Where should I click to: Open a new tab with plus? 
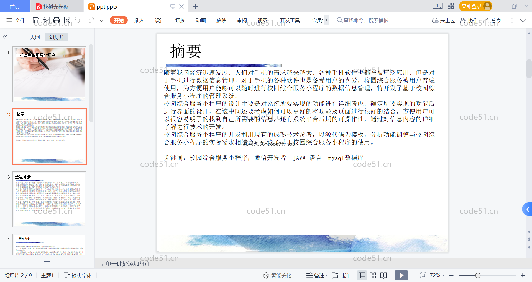click(195, 6)
